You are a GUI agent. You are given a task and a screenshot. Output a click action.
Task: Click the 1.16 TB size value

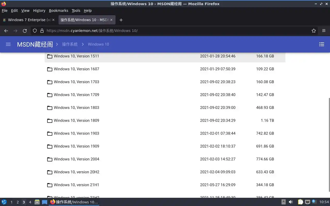pos(267,121)
